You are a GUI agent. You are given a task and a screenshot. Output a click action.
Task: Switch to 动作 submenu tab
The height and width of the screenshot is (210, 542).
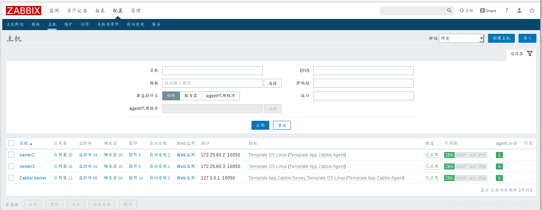[x=85, y=25]
